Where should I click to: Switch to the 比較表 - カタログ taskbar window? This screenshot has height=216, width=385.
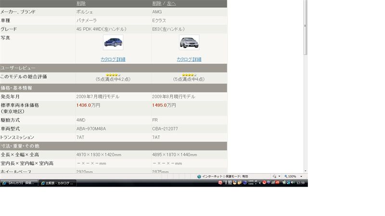pos(57,183)
